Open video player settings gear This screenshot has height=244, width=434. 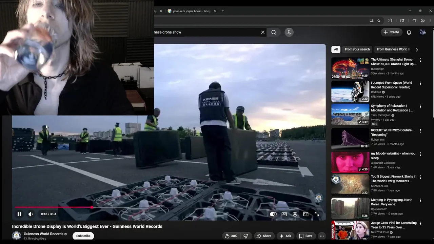(x=295, y=214)
